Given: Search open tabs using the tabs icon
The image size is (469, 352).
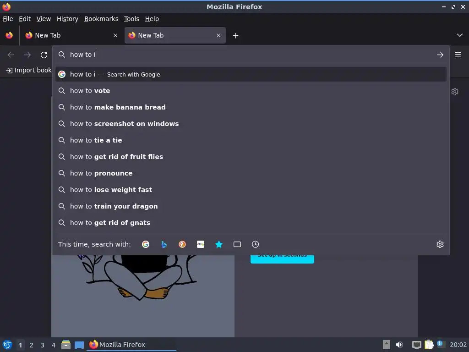Looking at the screenshot, I should pyautogui.click(x=237, y=244).
